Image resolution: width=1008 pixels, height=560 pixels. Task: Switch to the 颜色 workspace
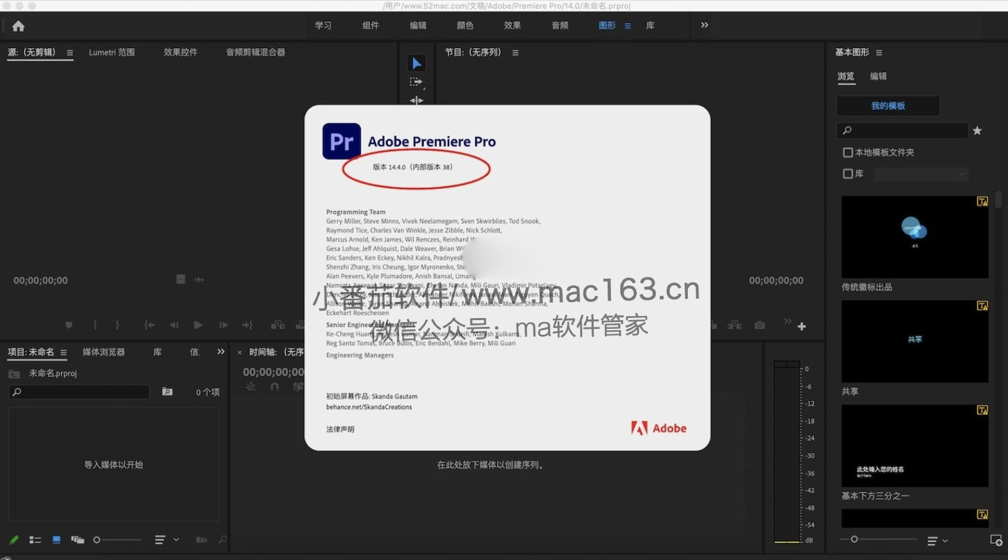(465, 25)
